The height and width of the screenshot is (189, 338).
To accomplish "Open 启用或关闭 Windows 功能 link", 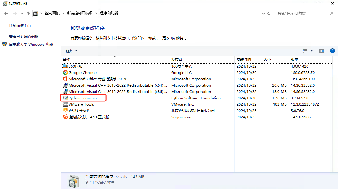I will [31, 44].
